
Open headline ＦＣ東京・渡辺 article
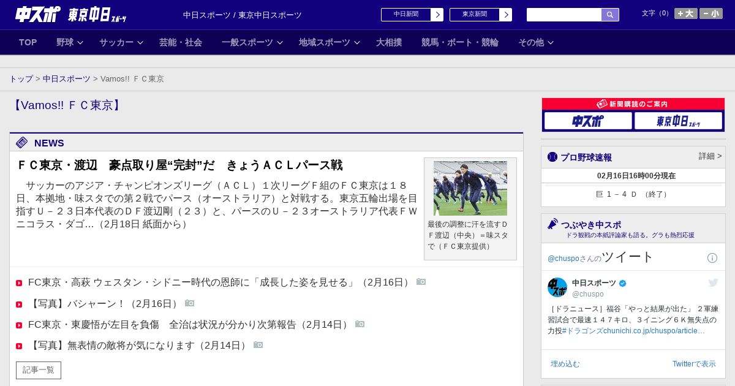(x=179, y=165)
